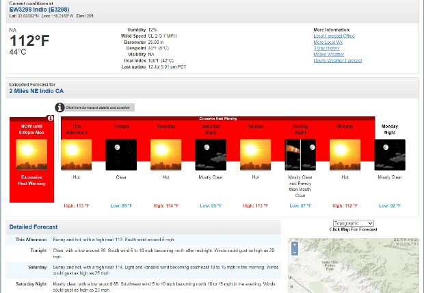Open the Mobile Weather link
424x293 pixels.
329,55
